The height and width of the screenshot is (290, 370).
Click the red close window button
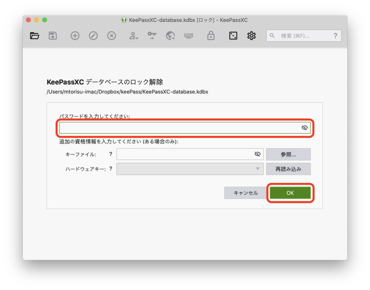point(29,20)
